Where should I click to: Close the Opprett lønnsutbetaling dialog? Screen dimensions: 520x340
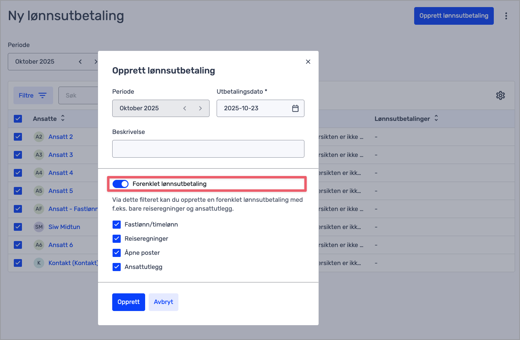(308, 62)
